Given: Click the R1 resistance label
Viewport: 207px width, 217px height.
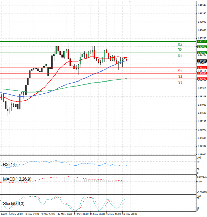Looking at the screenshot, I should (x=180, y=56).
